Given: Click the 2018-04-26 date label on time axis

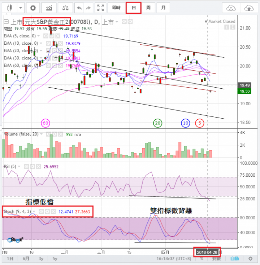Looking at the screenshot, I should [x=207, y=252].
